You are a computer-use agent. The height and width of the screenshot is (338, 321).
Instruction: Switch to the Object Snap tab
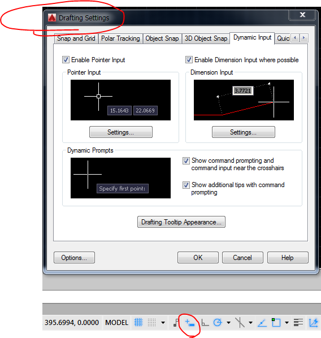[162, 38]
